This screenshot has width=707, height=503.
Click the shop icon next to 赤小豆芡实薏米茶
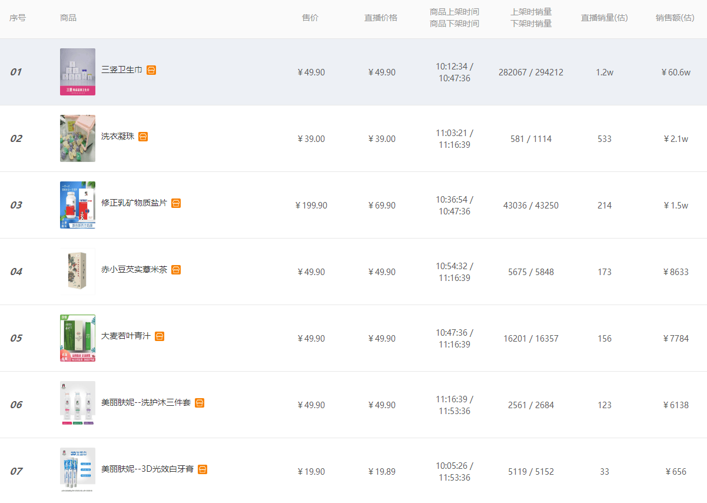click(176, 270)
